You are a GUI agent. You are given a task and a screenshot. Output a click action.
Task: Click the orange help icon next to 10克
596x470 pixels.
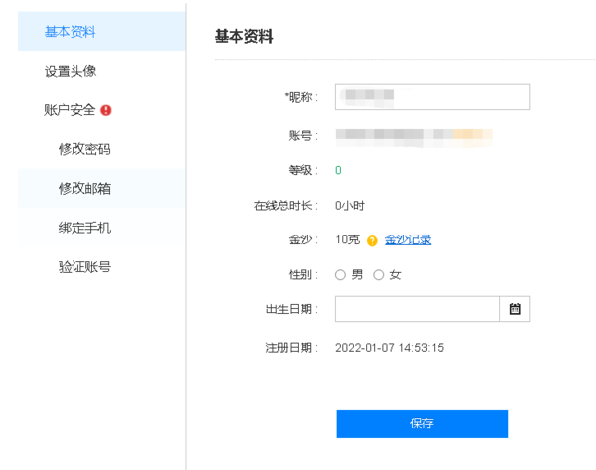[x=372, y=240]
